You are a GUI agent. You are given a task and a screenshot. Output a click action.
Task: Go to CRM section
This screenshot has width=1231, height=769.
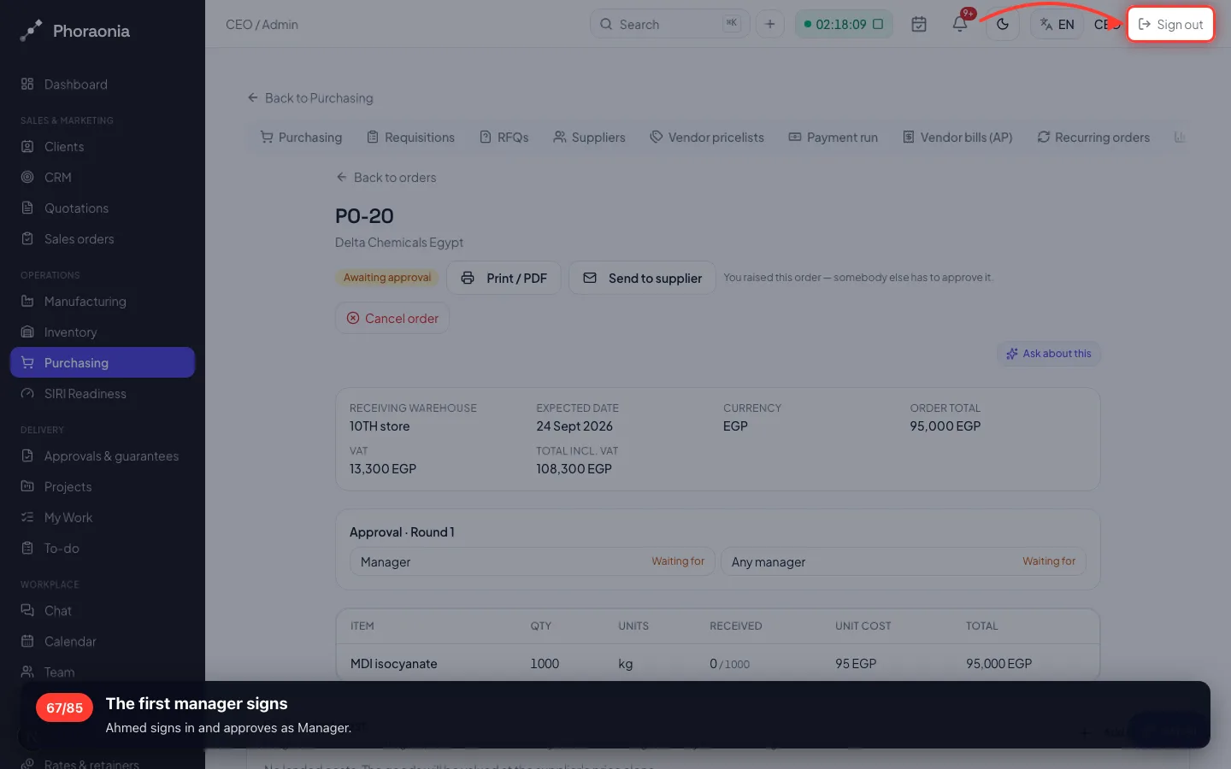pyautogui.click(x=103, y=178)
